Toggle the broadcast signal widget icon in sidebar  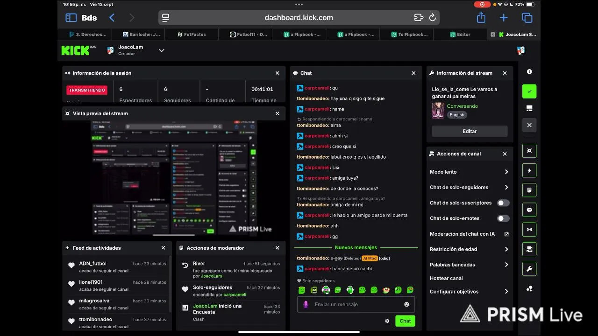(529, 230)
